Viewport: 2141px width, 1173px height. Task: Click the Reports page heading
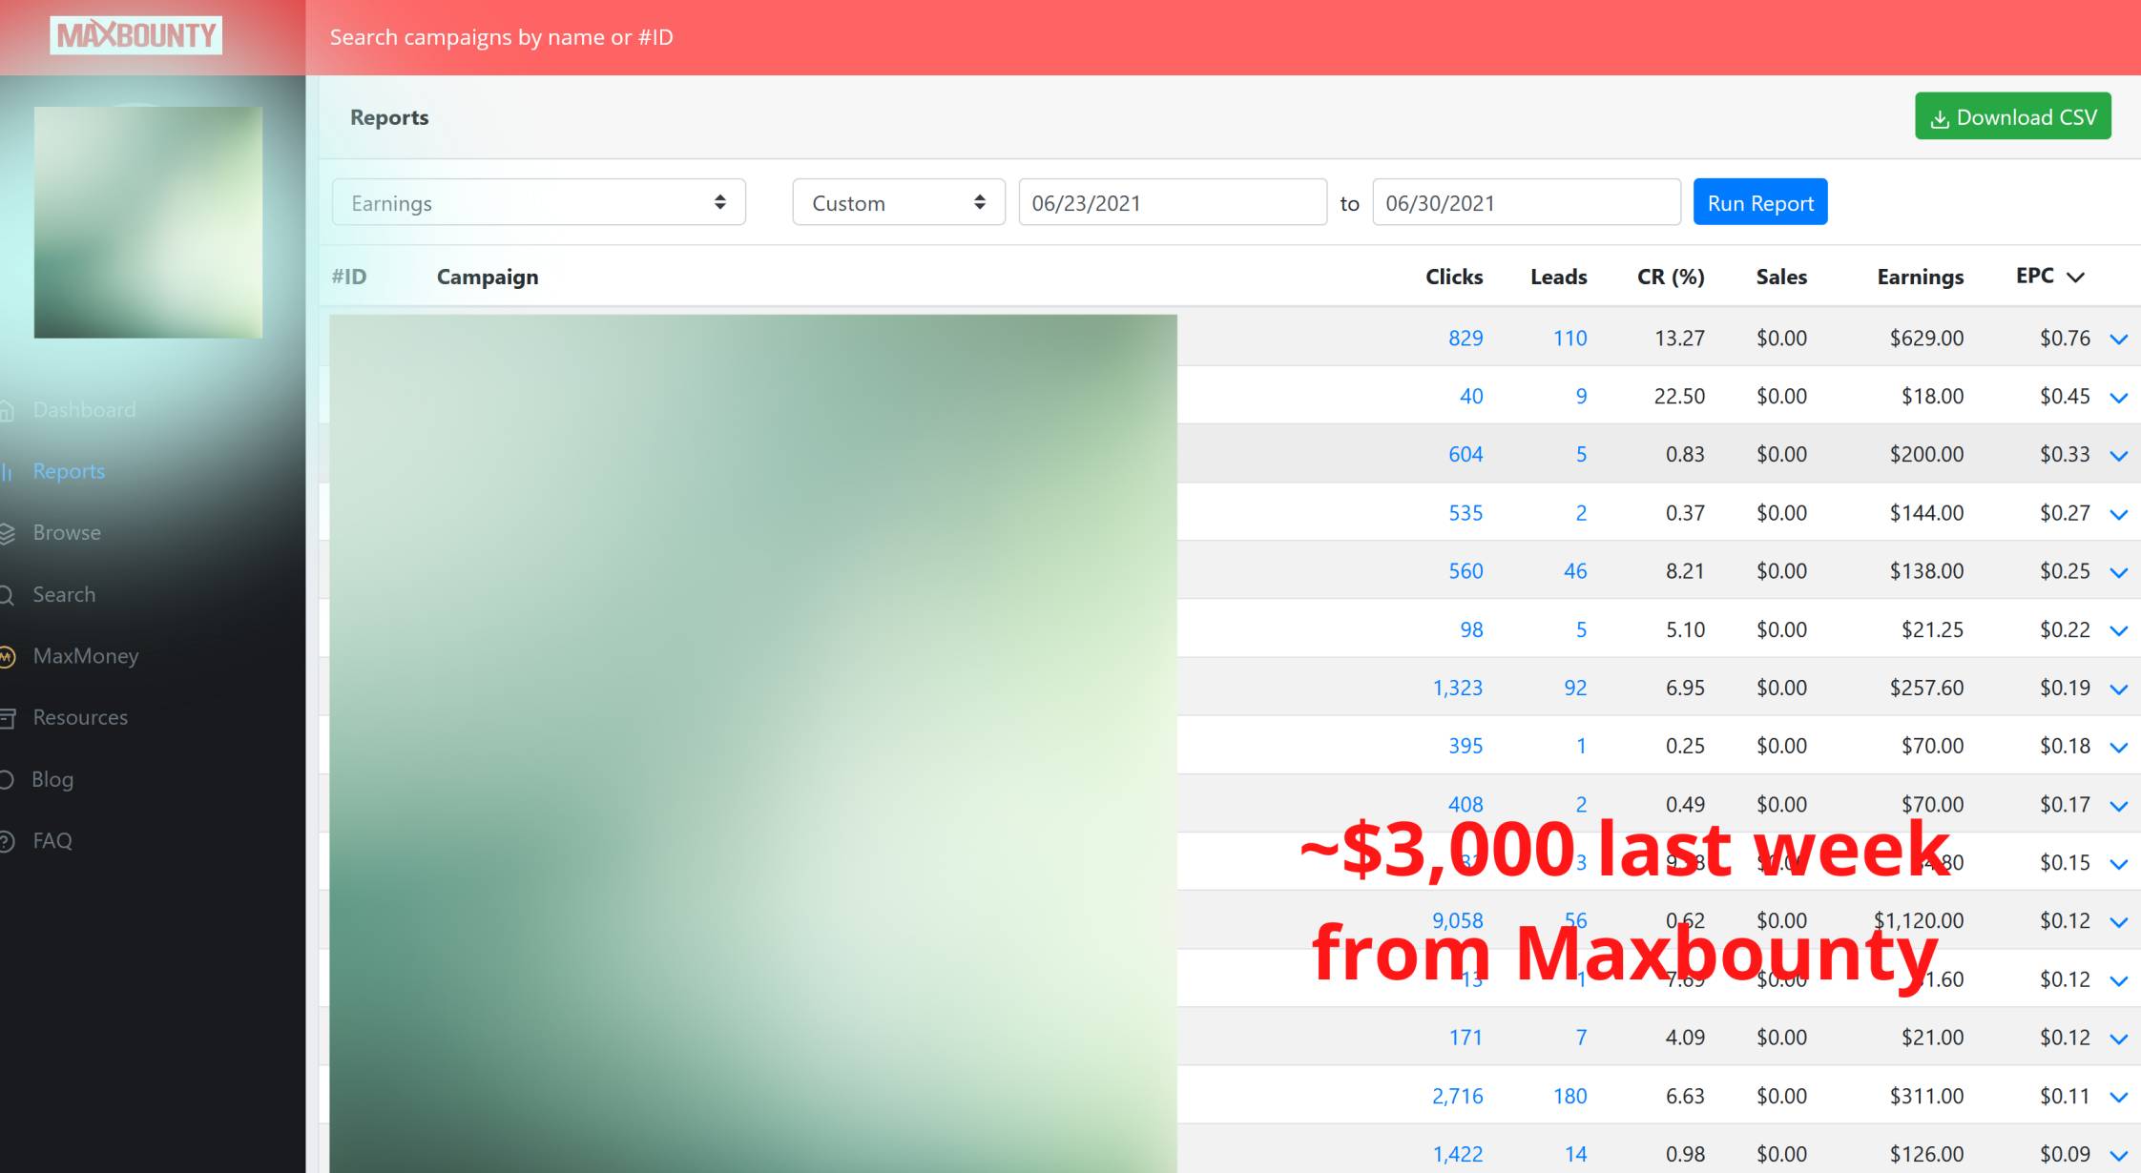tap(389, 117)
